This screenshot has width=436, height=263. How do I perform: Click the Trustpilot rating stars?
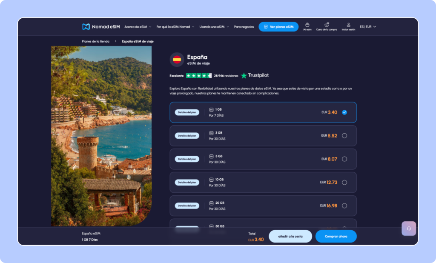[x=199, y=75]
